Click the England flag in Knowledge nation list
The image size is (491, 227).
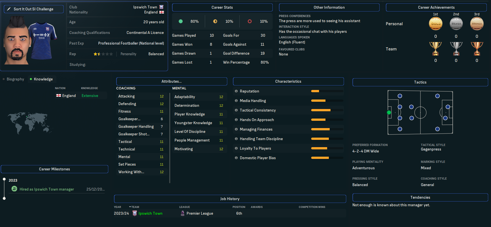pos(59,96)
